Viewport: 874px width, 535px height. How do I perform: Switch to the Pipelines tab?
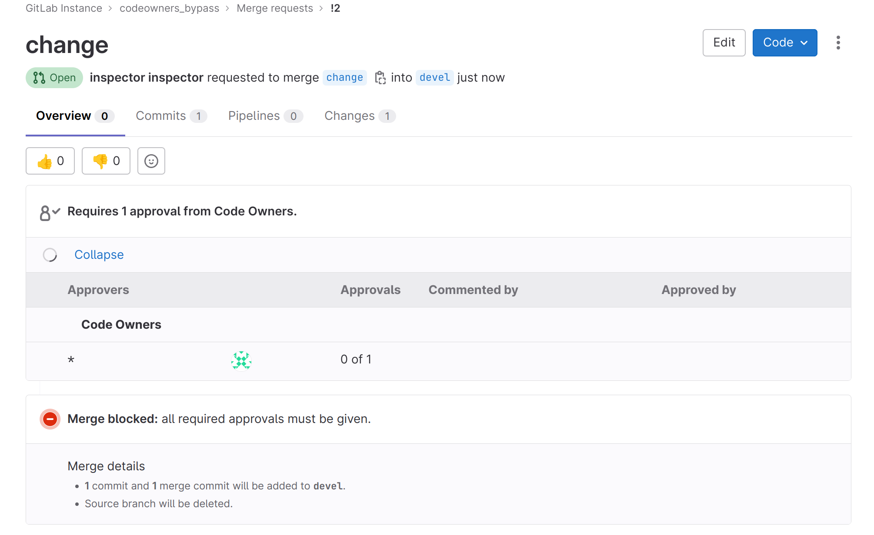(265, 116)
